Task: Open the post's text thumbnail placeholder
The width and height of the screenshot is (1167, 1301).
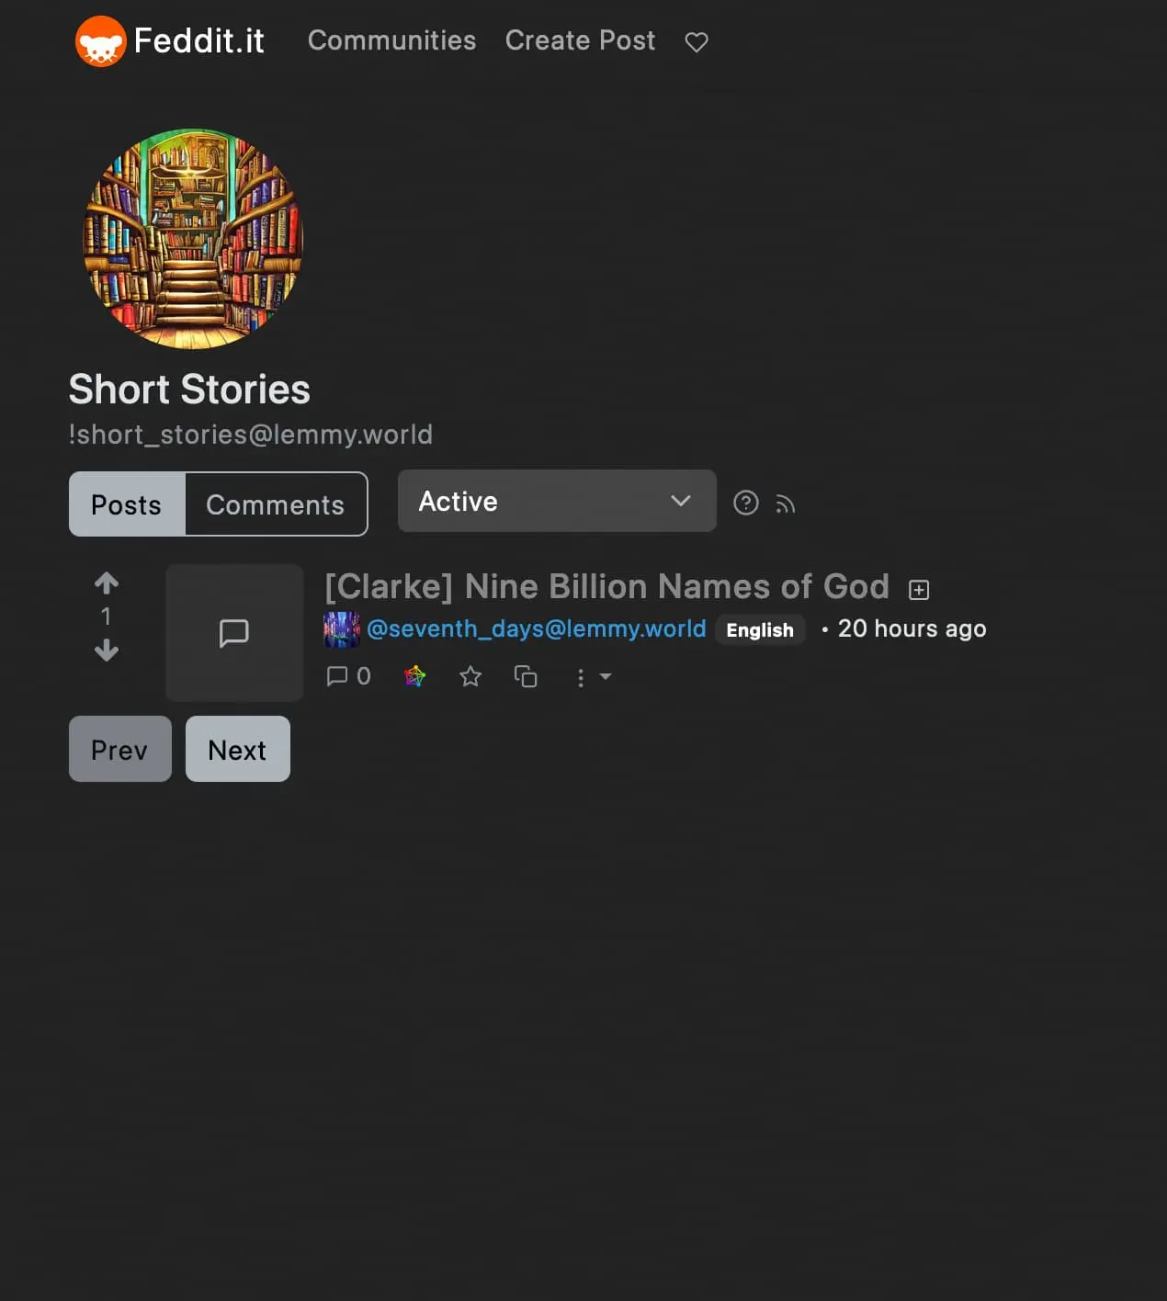Action: point(234,633)
